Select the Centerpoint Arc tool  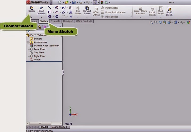(57, 12)
